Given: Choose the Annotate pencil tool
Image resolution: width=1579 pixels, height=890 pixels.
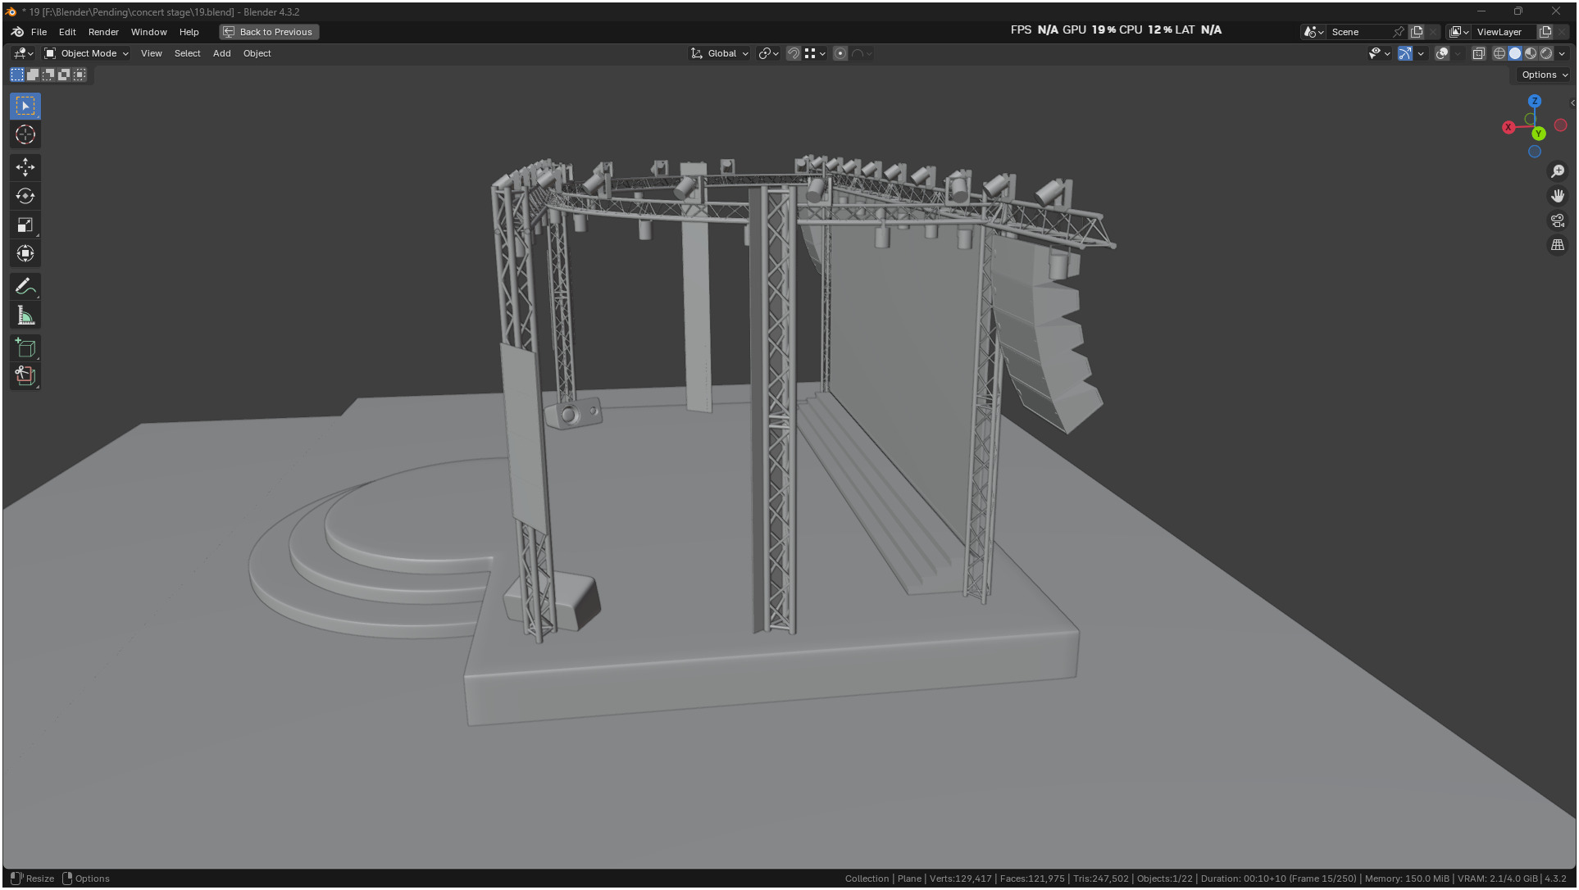Looking at the screenshot, I should pyautogui.click(x=25, y=287).
